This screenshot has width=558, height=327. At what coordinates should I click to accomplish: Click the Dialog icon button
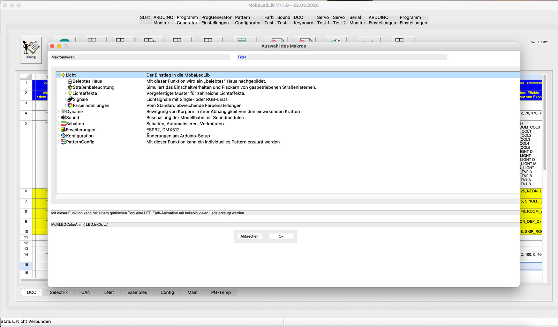pos(31,50)
